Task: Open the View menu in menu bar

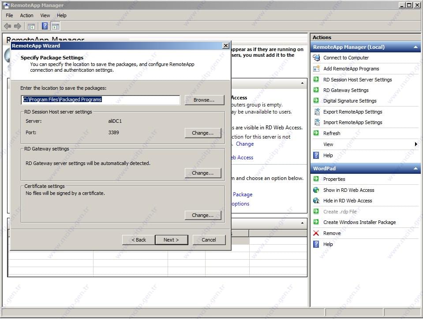Action: 45,15
